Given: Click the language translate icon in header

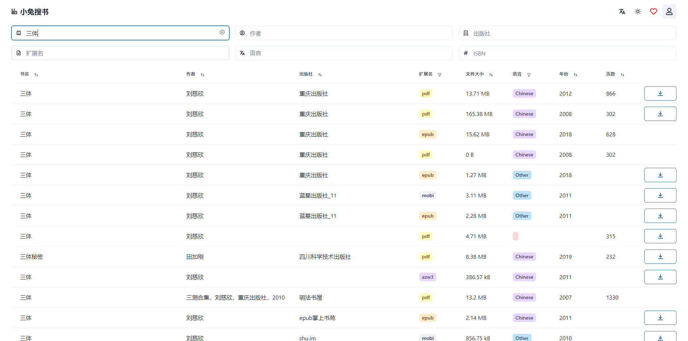Looking at the screenshot, I should [x=622, y=11].
